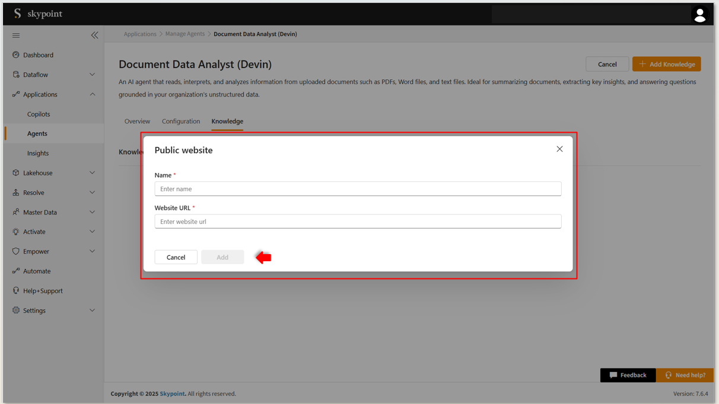
Task: Collapse the sidebar with double-chevron icon
Action: click(x=94, y=36)
